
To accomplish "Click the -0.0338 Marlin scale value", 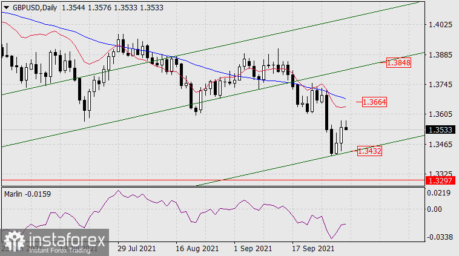I will point(440,237).
